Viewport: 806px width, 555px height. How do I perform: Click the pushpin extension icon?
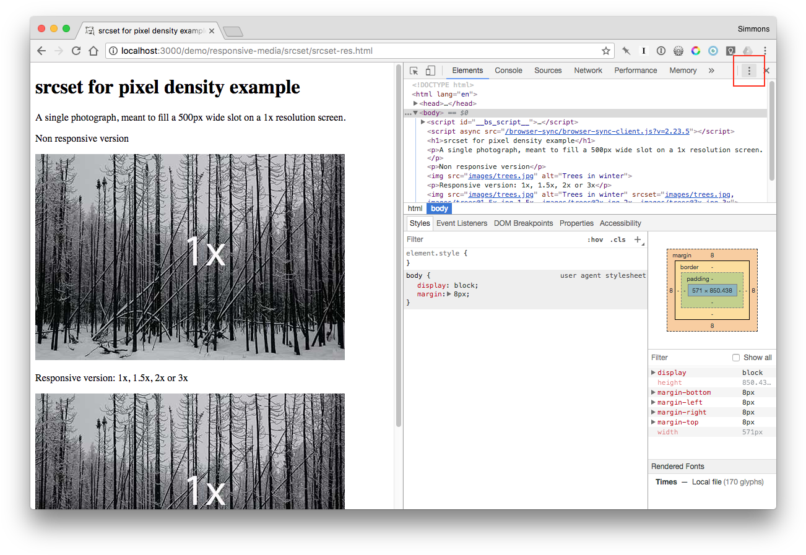(x=626, y=51)
